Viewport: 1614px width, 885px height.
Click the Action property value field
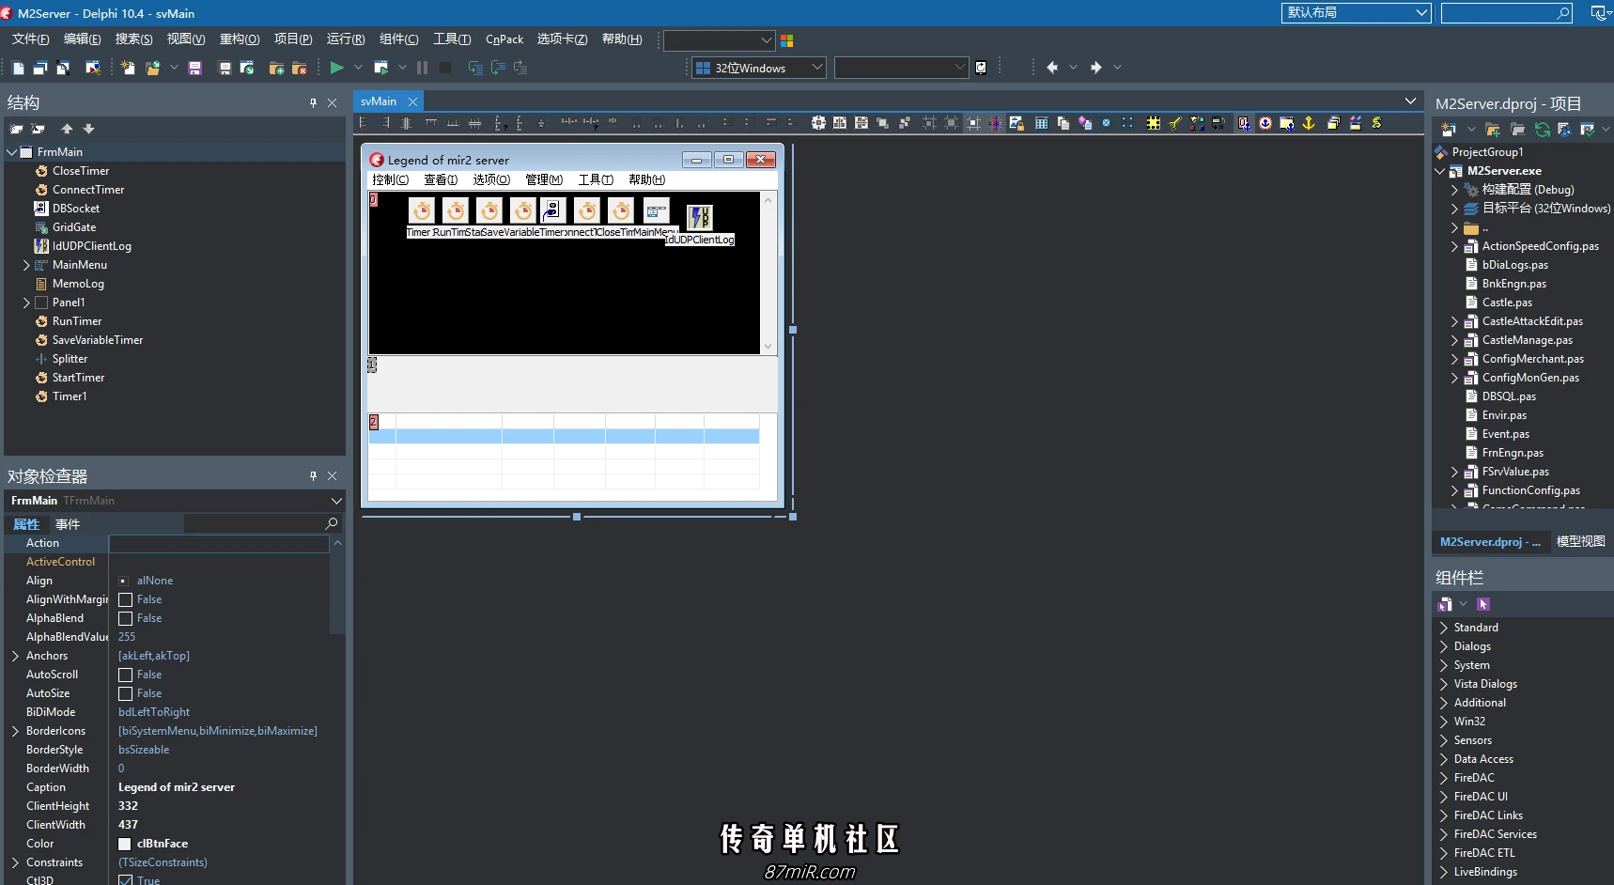(x=219, y=543)
